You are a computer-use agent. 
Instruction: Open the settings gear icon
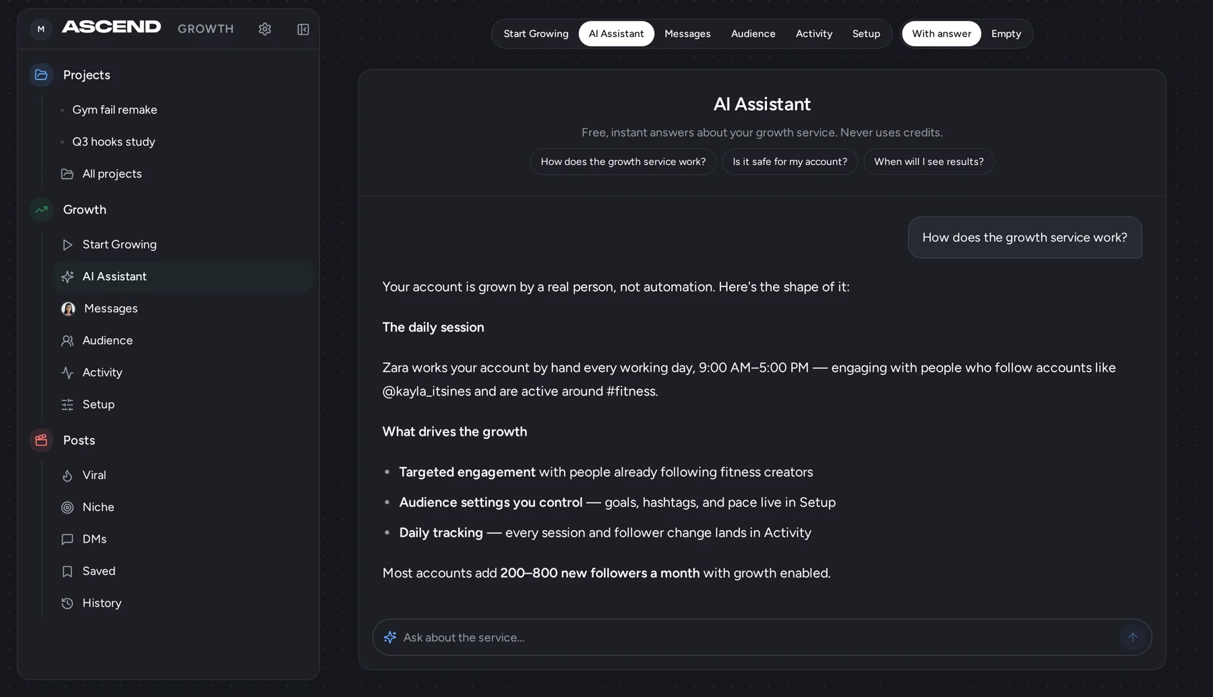tap(265, 29)
